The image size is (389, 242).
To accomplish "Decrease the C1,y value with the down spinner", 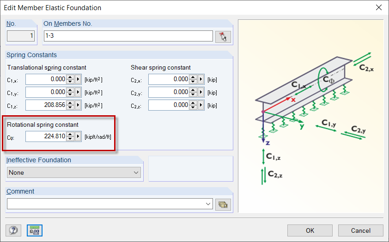I will [x=70, y=95].
